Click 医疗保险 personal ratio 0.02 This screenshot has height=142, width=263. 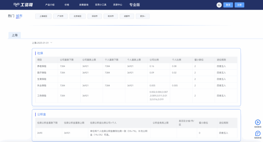(x=174, y=73)
